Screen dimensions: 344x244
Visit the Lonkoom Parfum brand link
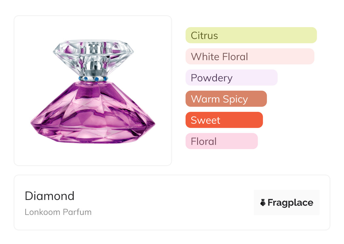(x=58, y=212)
